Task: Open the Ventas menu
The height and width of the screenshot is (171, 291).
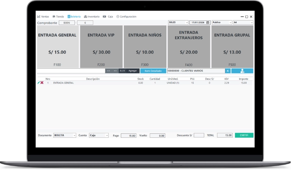Action: coord(43,17)
